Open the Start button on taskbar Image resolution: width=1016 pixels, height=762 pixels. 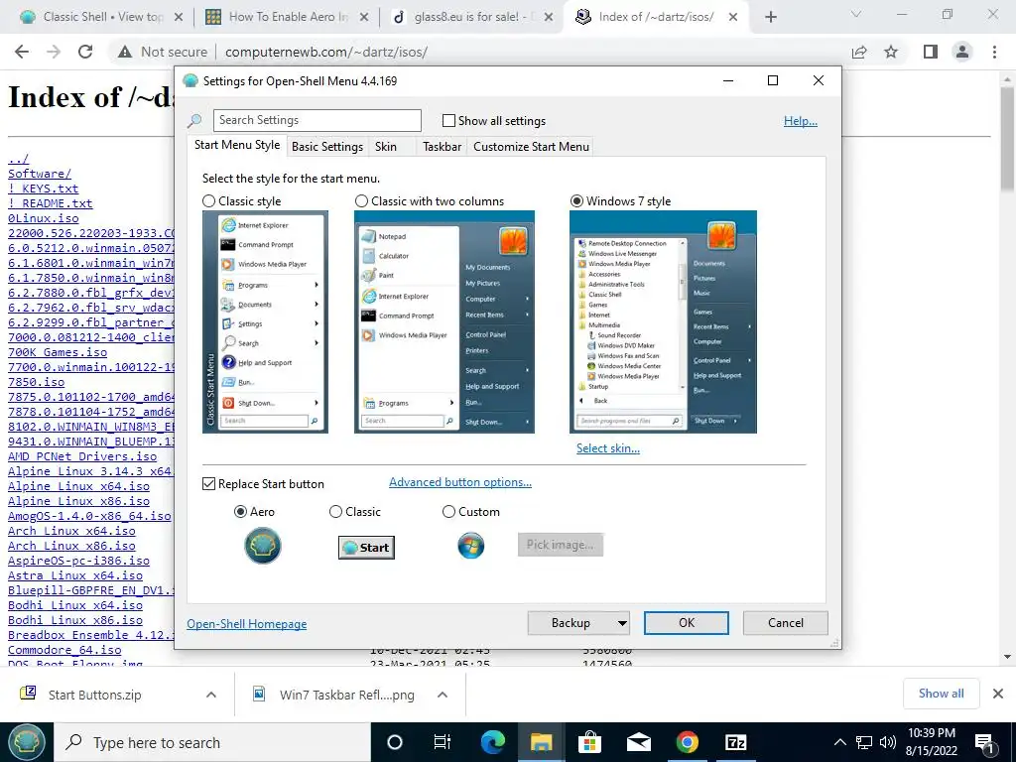[x=27, y=742]
